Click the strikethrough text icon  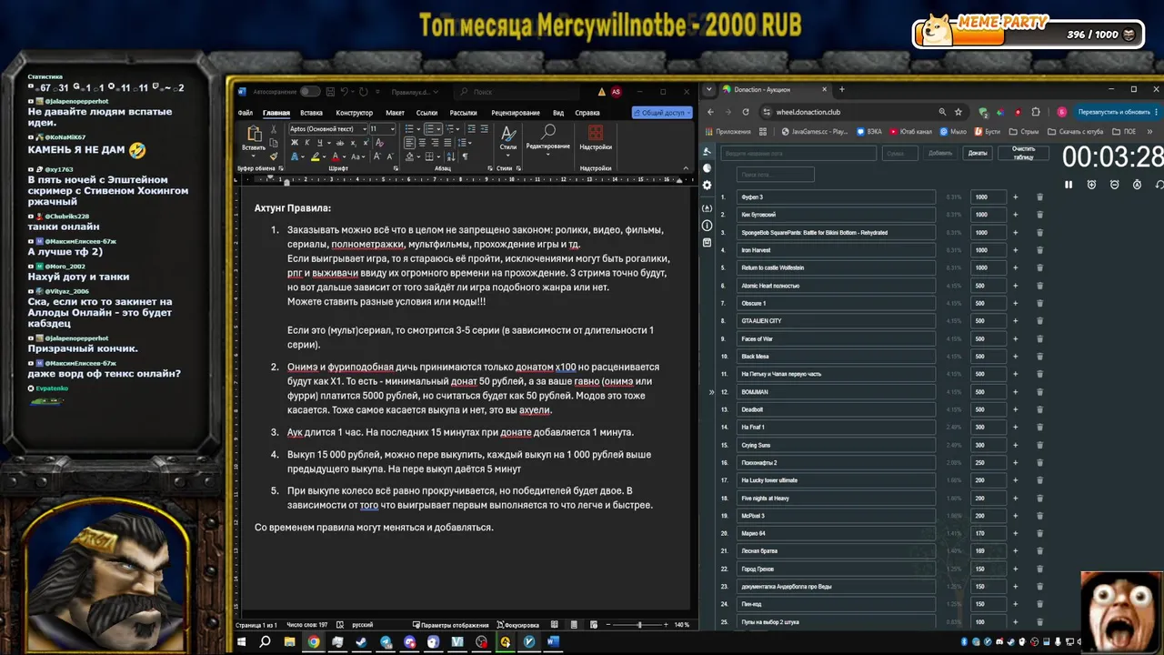coord(340,143)
